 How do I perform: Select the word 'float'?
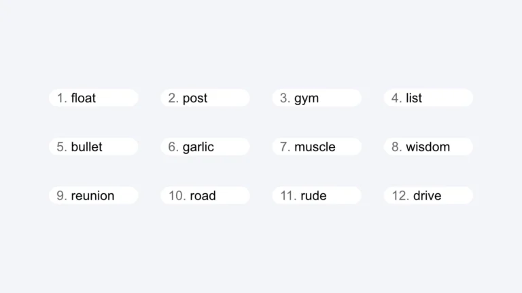point(84,98)
